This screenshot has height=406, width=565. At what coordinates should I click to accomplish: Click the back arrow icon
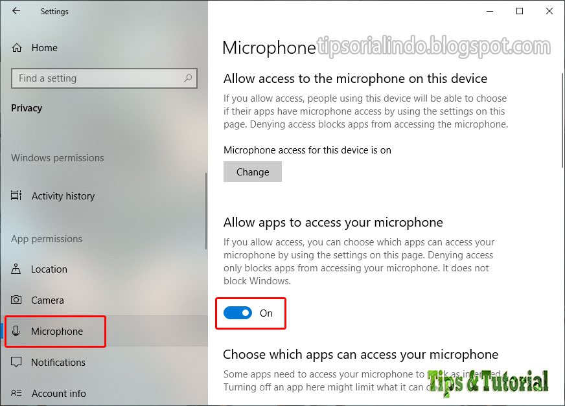16,11
